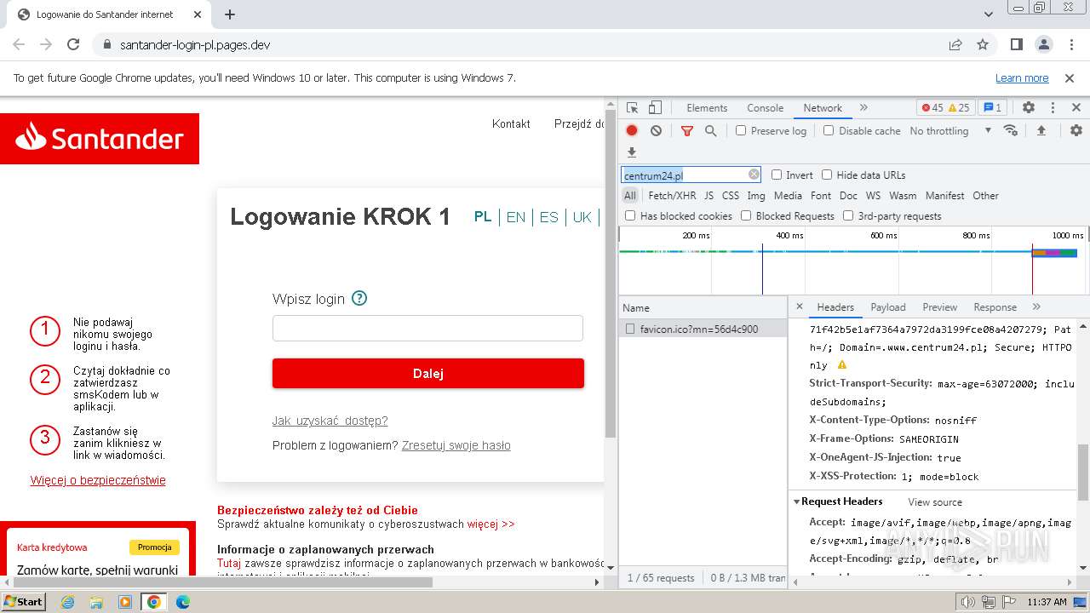Check Has blocked cookies option

(630, 215)
